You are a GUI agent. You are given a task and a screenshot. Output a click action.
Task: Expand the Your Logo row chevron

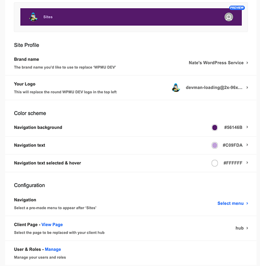tap(247, 88)
